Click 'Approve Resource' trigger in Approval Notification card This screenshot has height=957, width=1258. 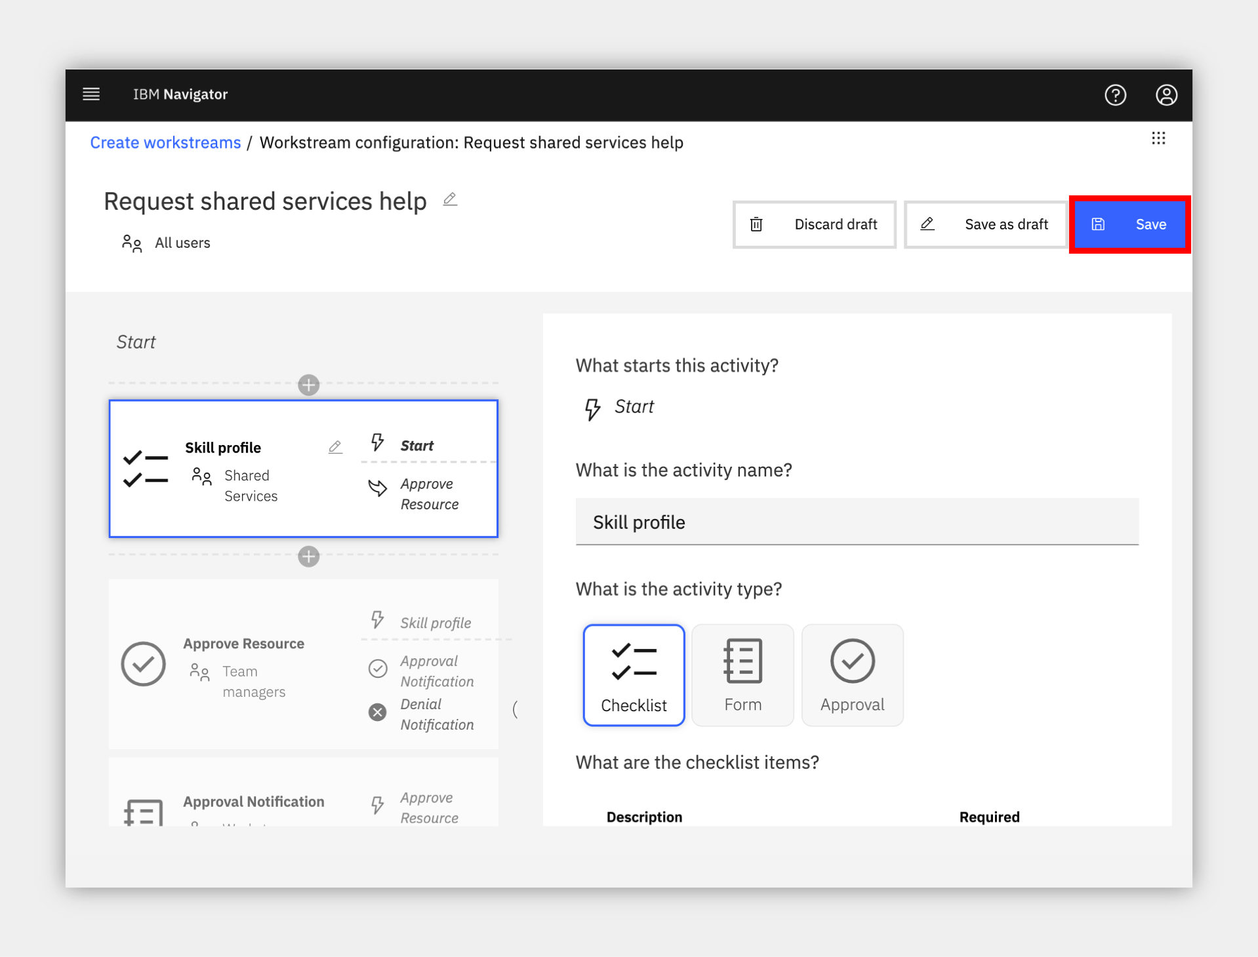[430, 808]
